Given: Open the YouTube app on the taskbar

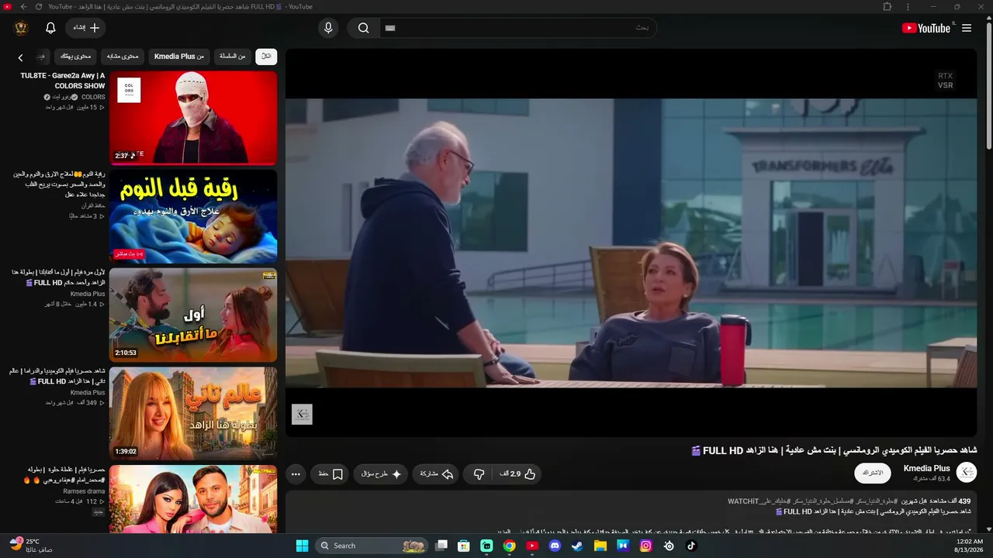Looking at the screenshot, I should tap(532, 546).
